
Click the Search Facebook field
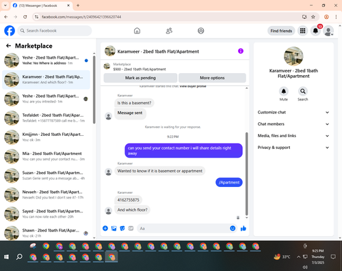coord(55,31)
